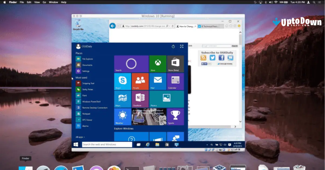Click the Facebook Like button on the page
The height and width of the screenshot is (170, 325).
click(204, 63)
